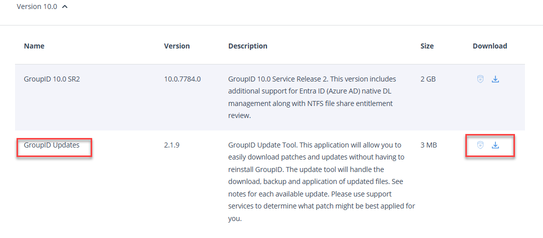
Task: Download the GroupID Updates tool
Action: tap(495, 145)
